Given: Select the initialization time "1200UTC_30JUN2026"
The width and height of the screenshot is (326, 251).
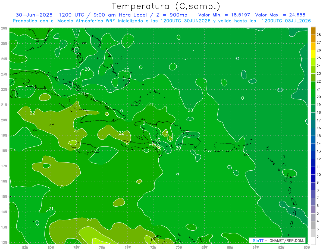Looking at the screenshot, I should (185, 21).
